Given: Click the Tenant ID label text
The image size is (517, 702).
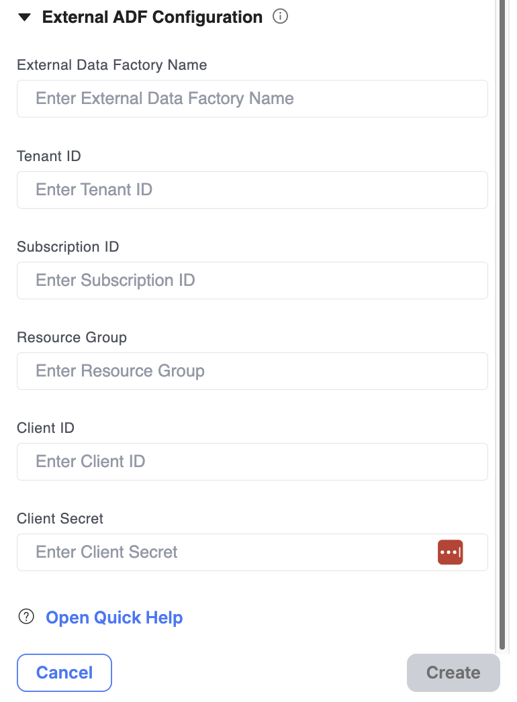Looking at the screenshot, I should click(x=49, y=156).
